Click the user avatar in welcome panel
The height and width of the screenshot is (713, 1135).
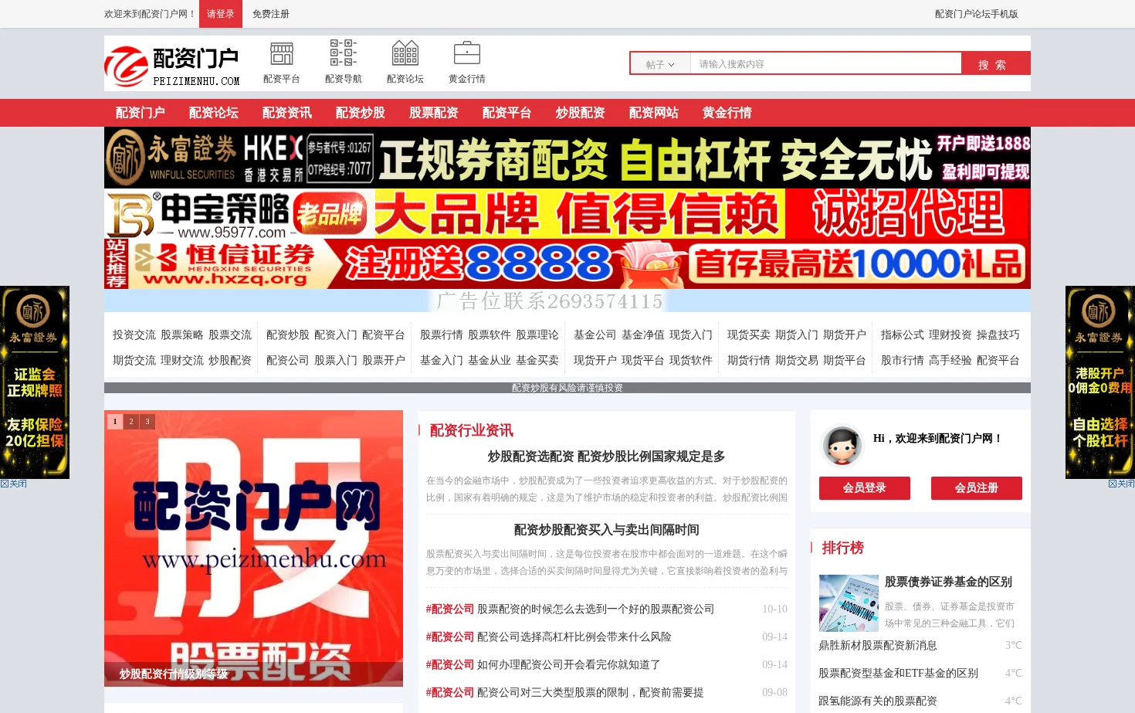[842, 445]
